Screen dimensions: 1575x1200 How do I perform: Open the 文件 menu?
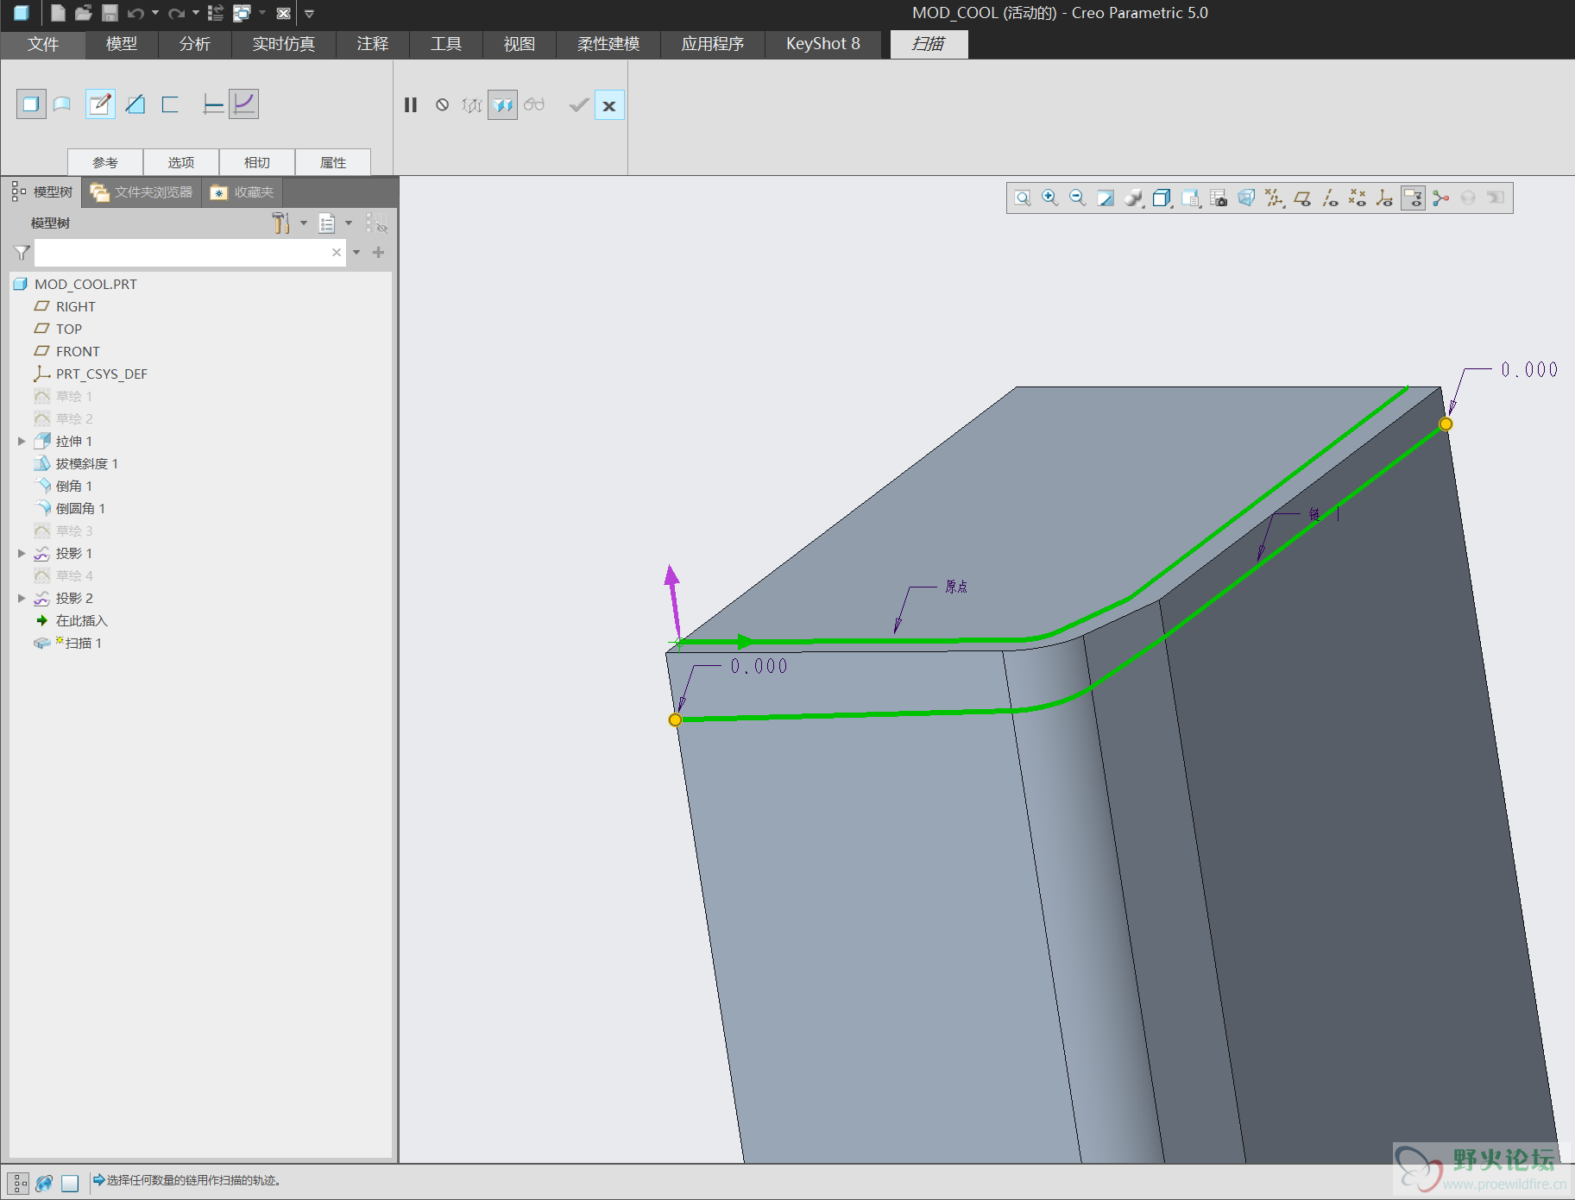(x=43, y=44)
